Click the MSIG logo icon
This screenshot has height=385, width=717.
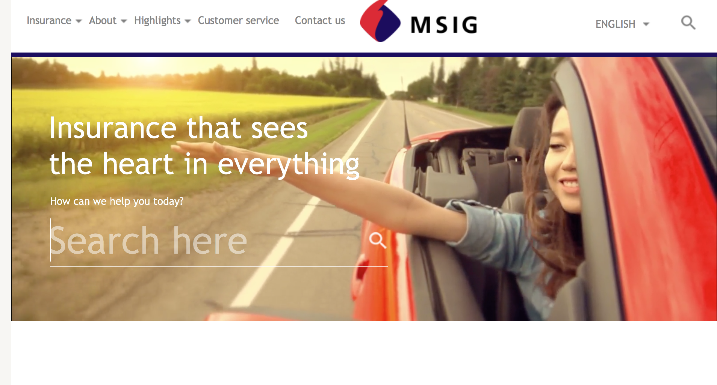(380, 21)
